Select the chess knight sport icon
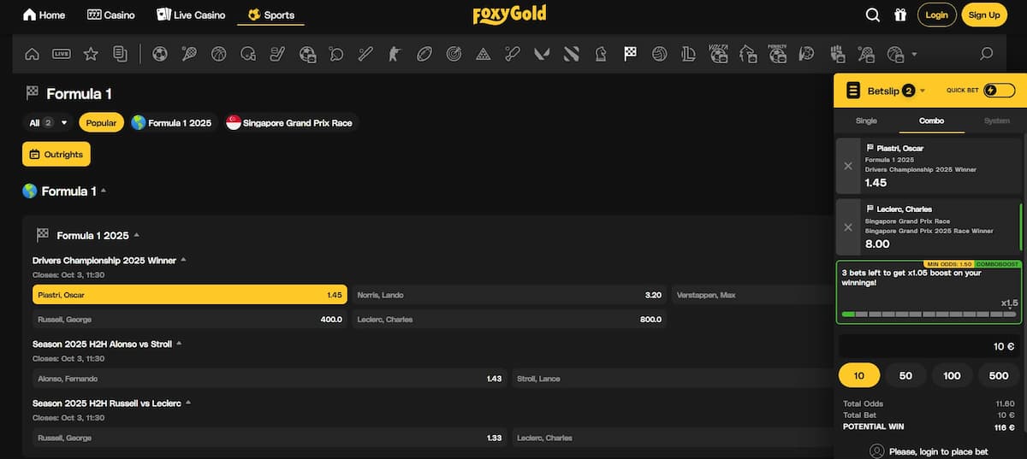Image resolution: width=1027 pixels, height=459 pixels. [x=601, y=54]
